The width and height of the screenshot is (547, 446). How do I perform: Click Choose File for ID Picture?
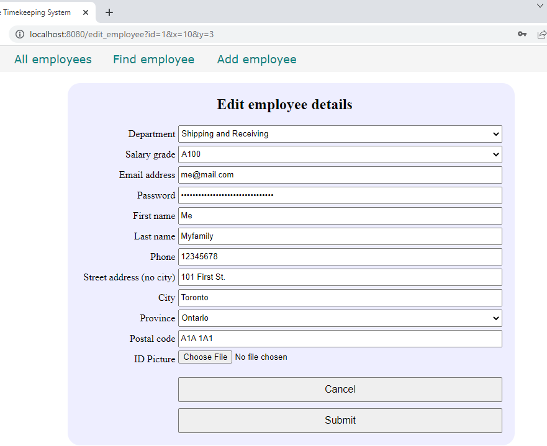tap(205, 357)
